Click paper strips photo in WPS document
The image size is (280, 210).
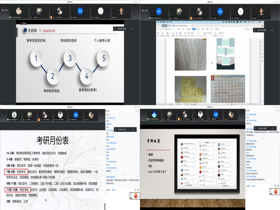190,55
